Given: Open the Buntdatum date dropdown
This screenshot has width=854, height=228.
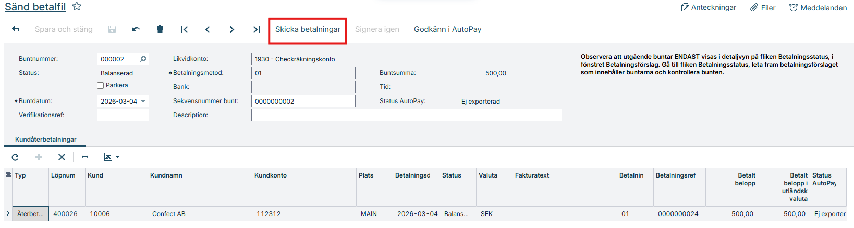Looking at the screenshot, I should (x=143, y=102).
